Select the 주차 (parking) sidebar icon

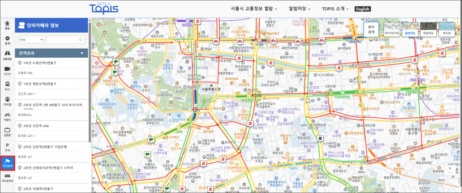(x=7, y=147)
